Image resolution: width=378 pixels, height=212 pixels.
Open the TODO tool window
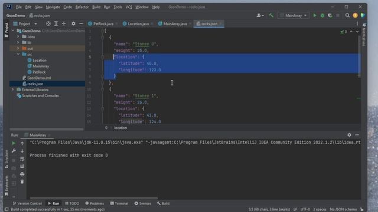pyautogui.click(x=72, y=203)
